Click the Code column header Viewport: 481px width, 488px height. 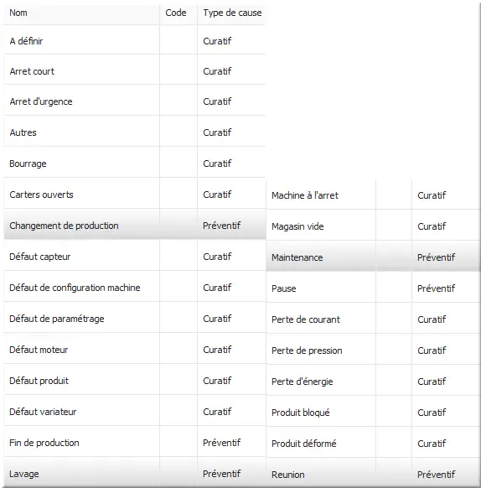click(x=178, y=13)
